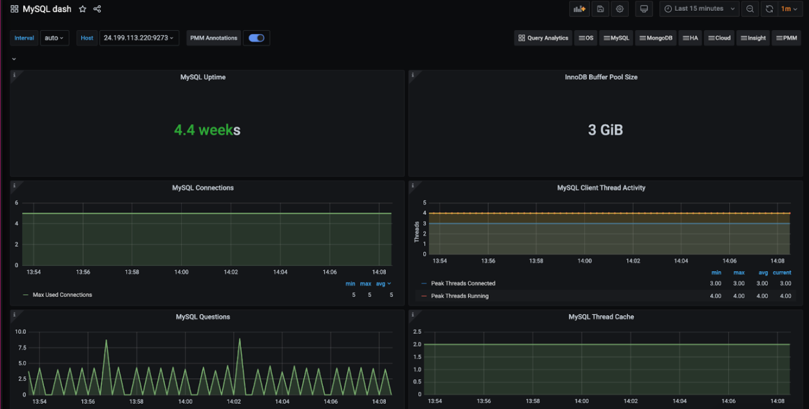Zoom out the time range

[750, 9]
